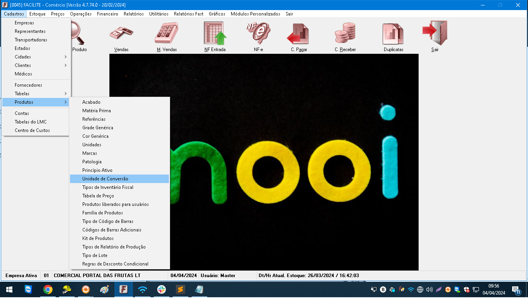The image size is (528, 298).
Task: Open the NF Entrada toolbar icon
Action: (215, 33)
